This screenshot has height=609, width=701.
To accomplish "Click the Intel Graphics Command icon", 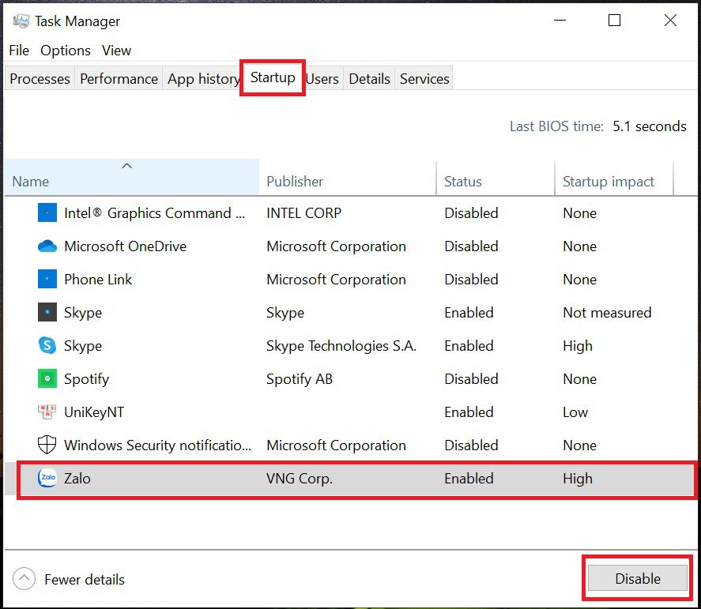I will coord(47,212).
